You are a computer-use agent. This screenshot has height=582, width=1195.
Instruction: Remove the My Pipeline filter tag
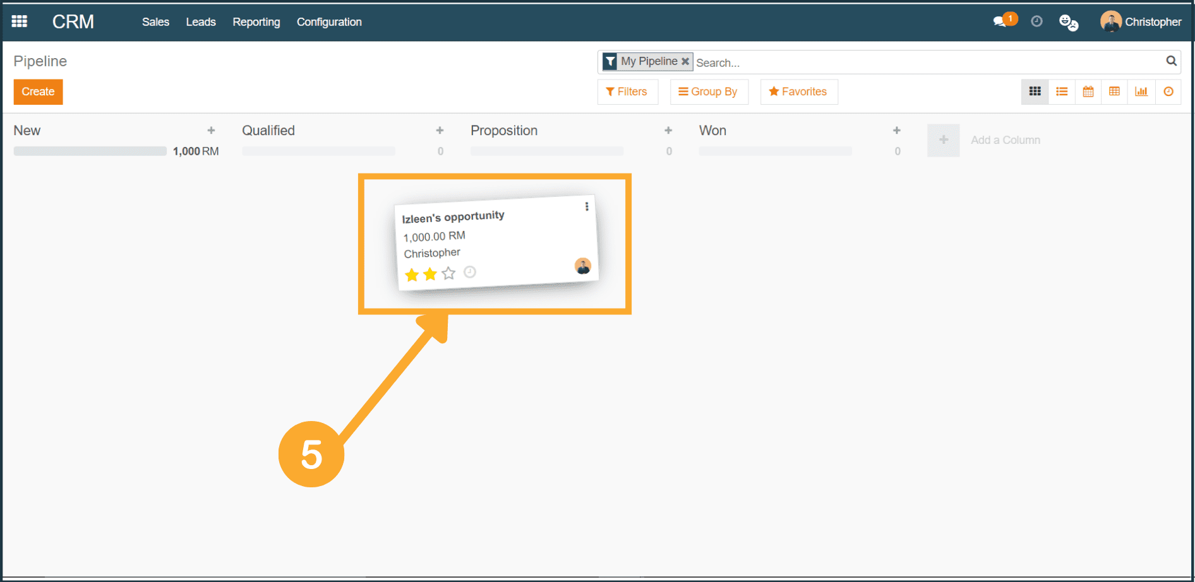pyautogui.click(x=685, y=61)
